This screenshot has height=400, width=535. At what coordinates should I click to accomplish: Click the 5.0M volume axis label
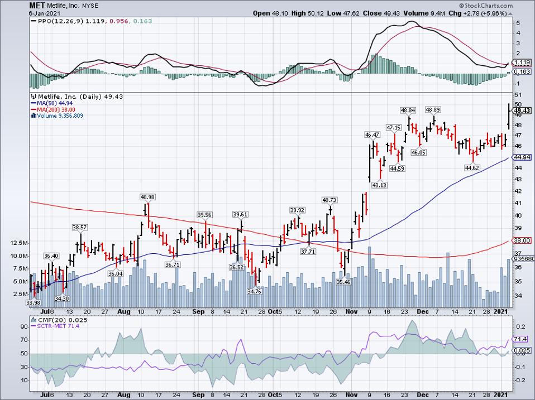coord(21,281)
